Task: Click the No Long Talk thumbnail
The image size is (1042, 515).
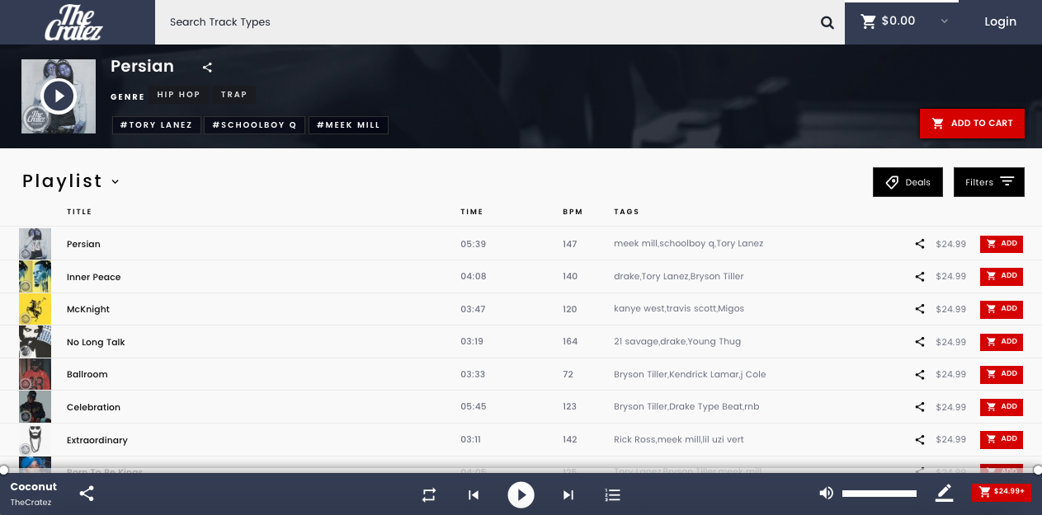Action: (35, 342)
